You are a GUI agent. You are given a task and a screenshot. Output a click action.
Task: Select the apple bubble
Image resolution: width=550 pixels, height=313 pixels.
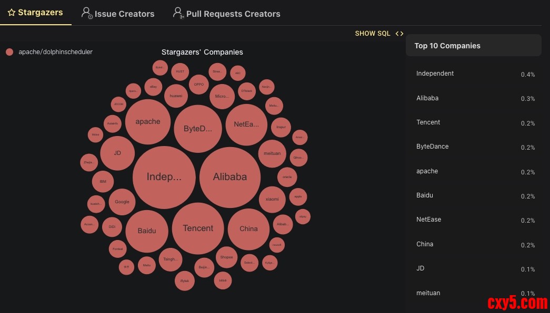pos(298,197)
